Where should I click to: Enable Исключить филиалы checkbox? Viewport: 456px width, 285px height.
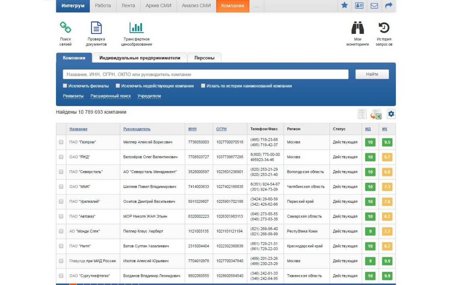pyautogui.click(x=65, y=85)
